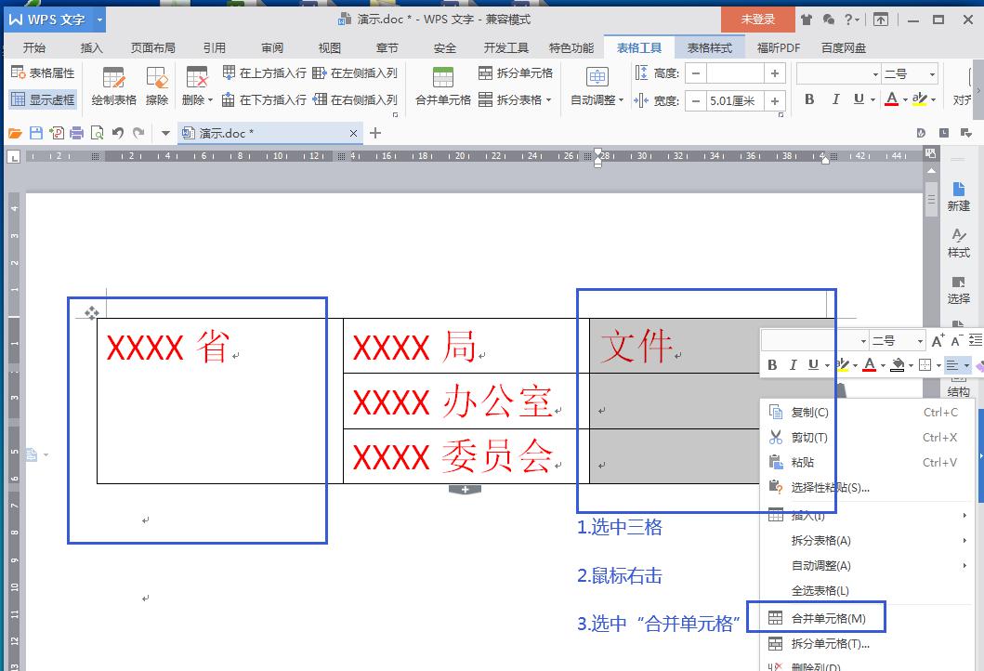The width and height of the screenshot is (984, 671).
Task: Decrease the 宽度 column width value
Action: 695,100
